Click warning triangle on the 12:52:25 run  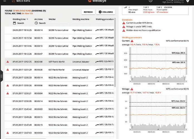8,62
